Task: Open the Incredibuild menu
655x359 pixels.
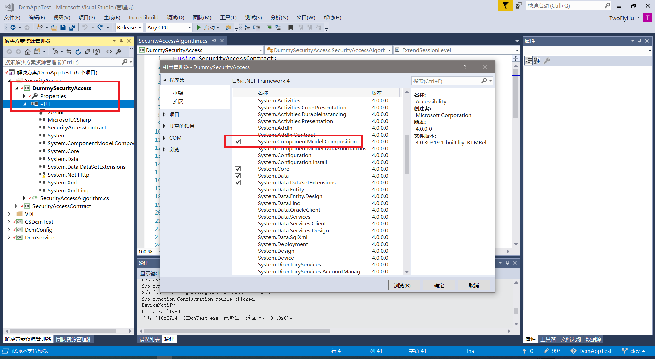Action: (144, 18)
